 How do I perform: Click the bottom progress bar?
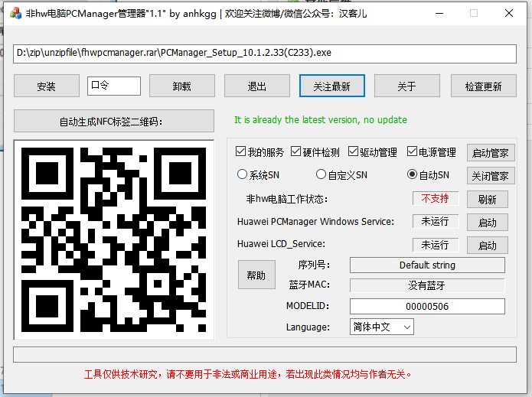265,355
